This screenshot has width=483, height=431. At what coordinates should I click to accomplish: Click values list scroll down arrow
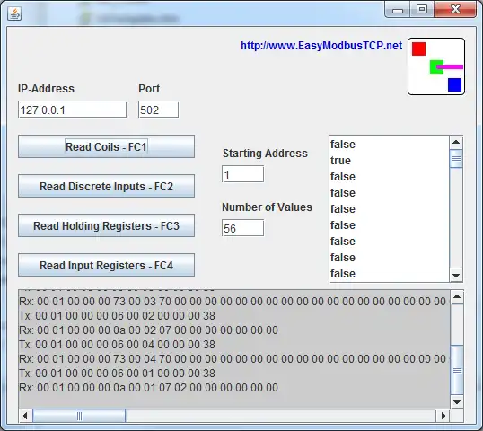coord(456,276)
